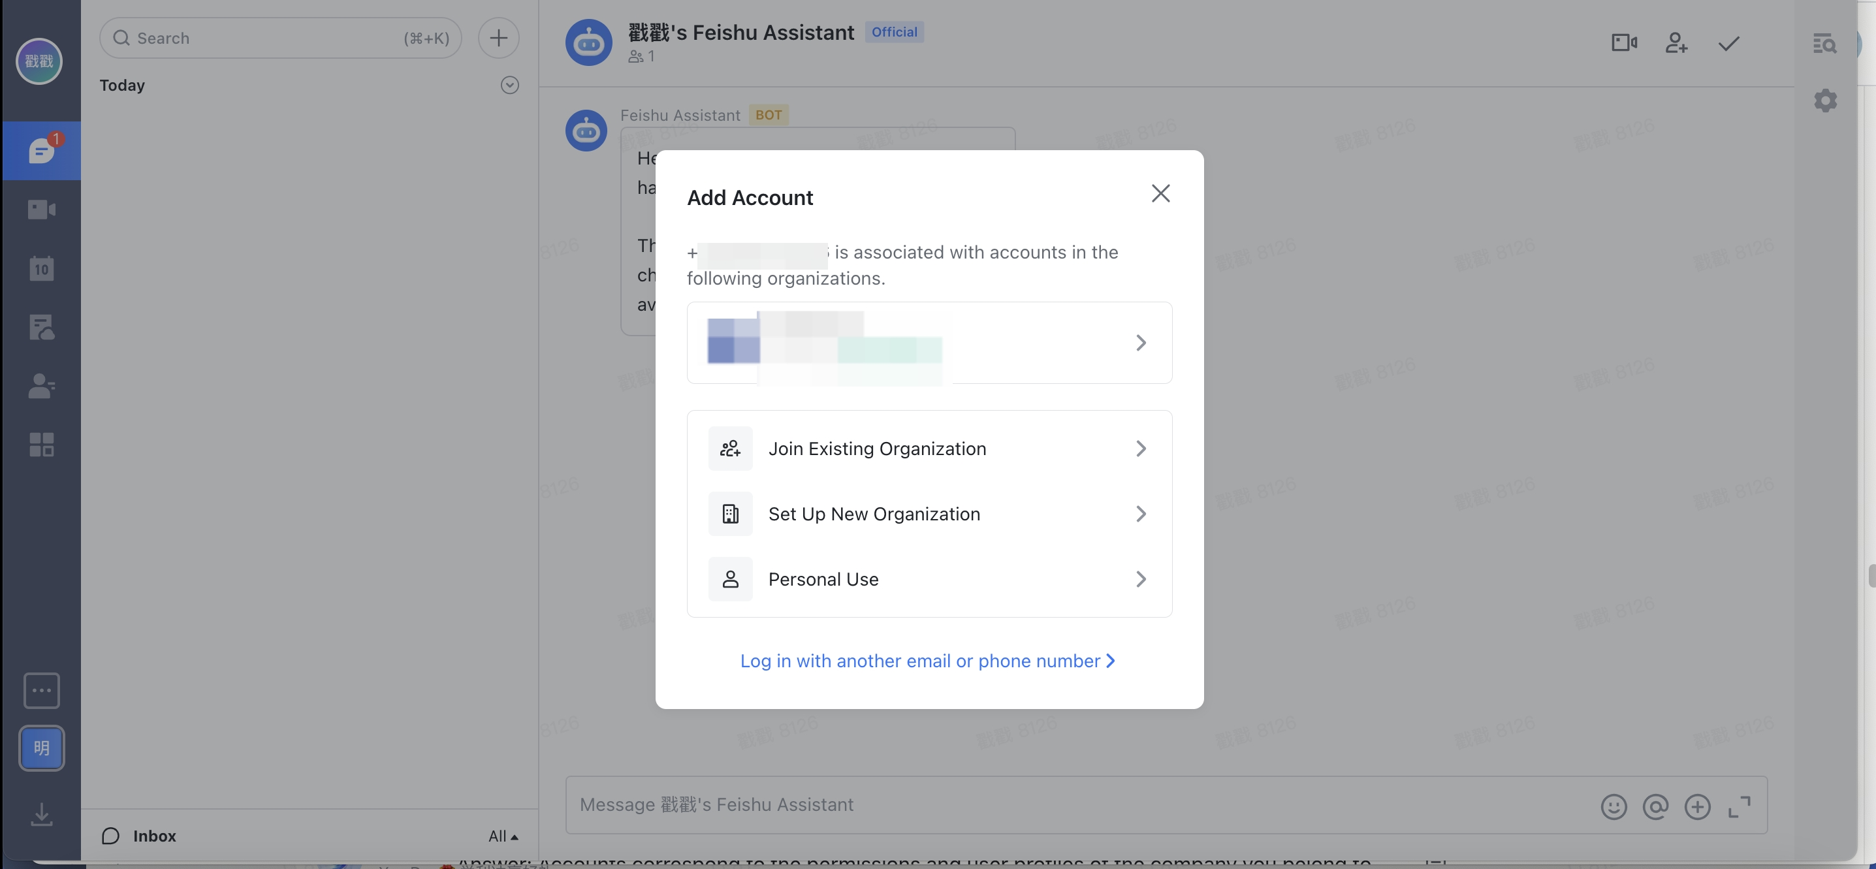Open the All filter dropdown near Inbox

(x=503, y=836)
